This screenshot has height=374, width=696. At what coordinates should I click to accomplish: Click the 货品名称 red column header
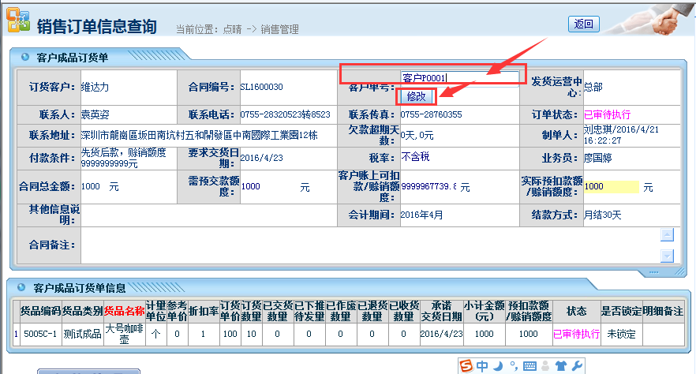coord(125,311)
